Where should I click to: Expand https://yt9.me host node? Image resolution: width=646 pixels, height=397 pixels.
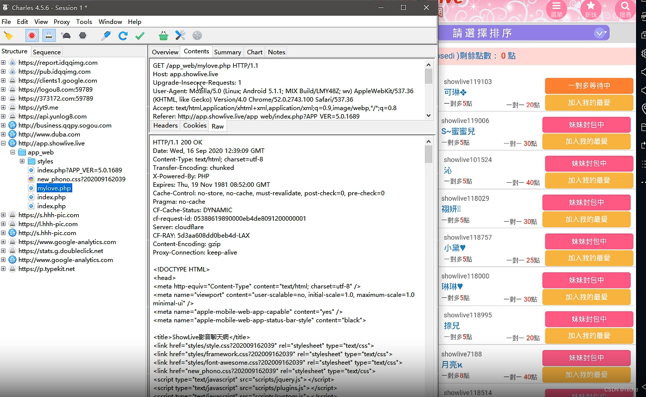pyautogui.click(x=3, y=108)
